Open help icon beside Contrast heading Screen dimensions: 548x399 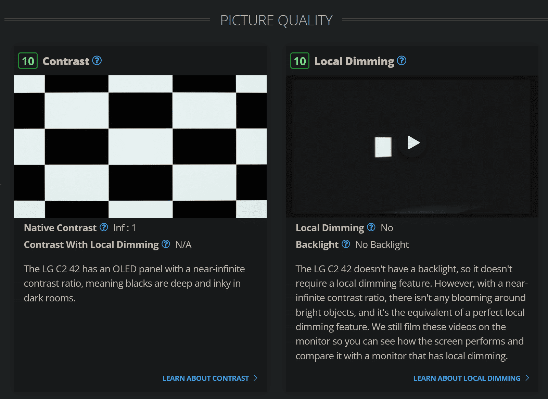point(97,61)
